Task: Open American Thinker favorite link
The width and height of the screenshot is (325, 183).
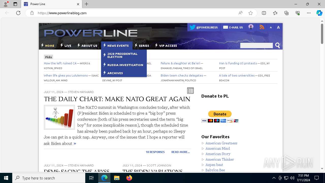Action: [220, 159]
